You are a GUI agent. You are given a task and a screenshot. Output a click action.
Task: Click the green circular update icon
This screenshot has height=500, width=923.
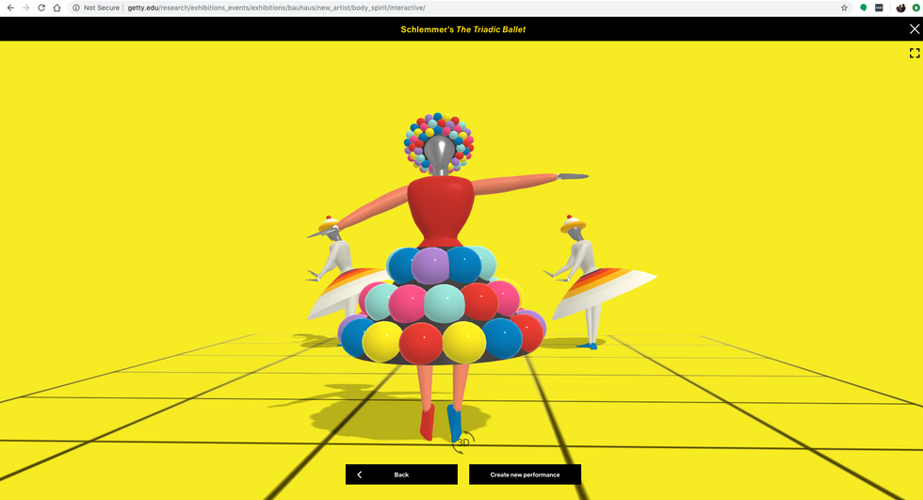pyautogui.click(x=915, y=8)
